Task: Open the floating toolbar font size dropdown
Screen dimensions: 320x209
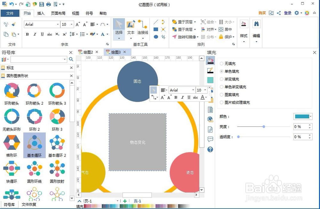Action: pos(205,90)
